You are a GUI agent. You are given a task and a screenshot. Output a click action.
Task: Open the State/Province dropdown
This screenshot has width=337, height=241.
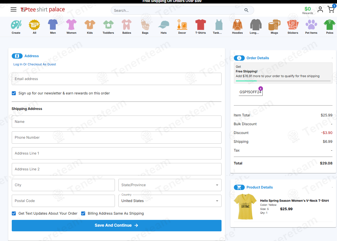click(x=170, y=185)
